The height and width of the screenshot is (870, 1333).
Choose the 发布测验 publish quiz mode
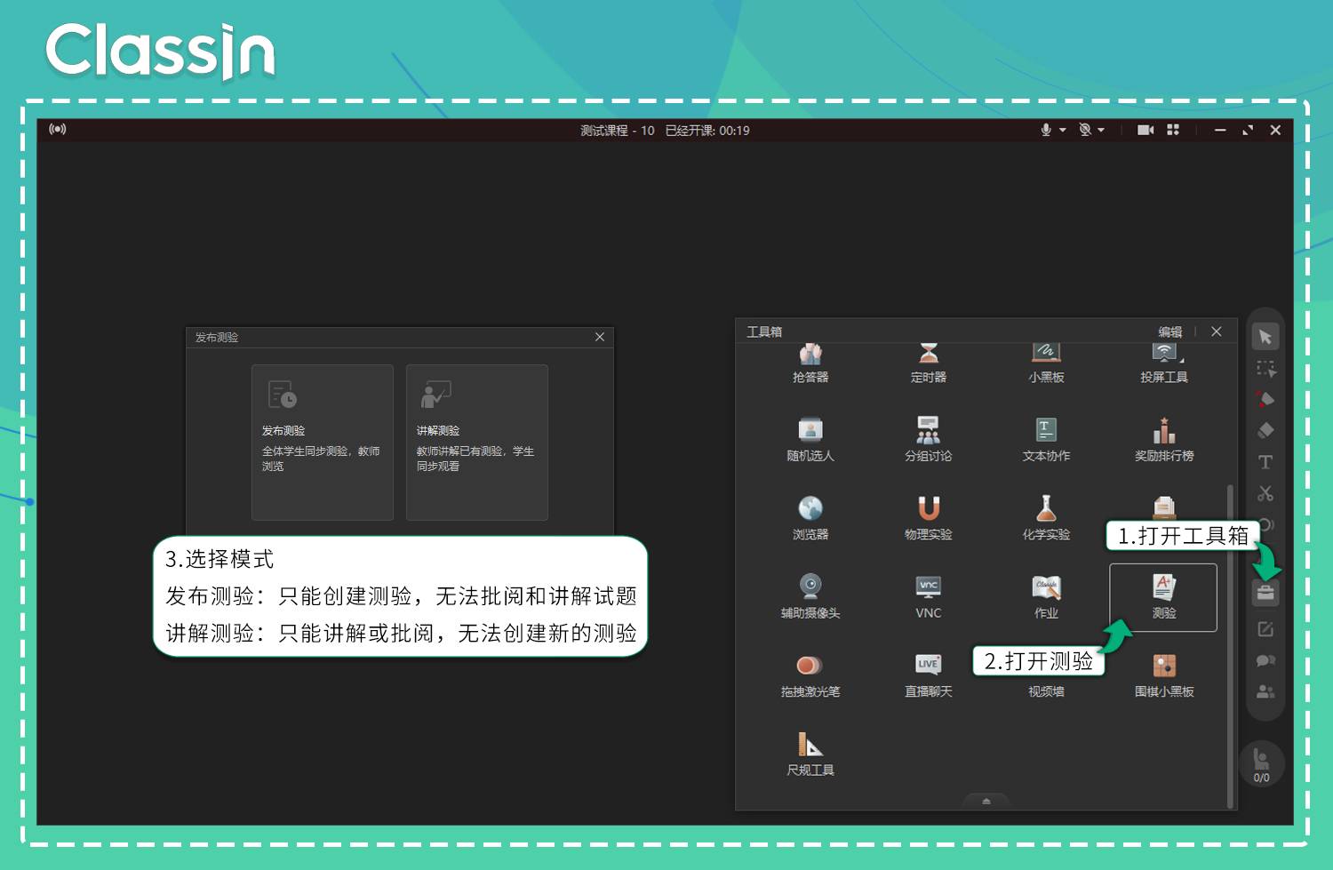[323, 443]
